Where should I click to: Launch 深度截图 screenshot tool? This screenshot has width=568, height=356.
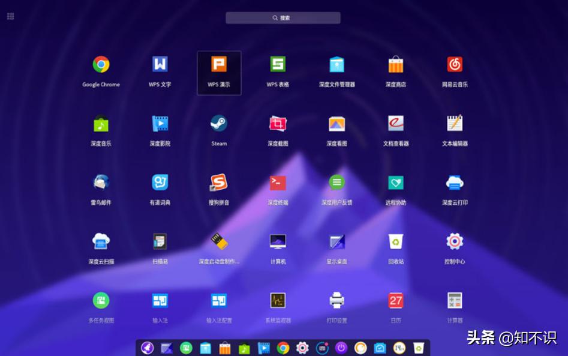point(278,124)
